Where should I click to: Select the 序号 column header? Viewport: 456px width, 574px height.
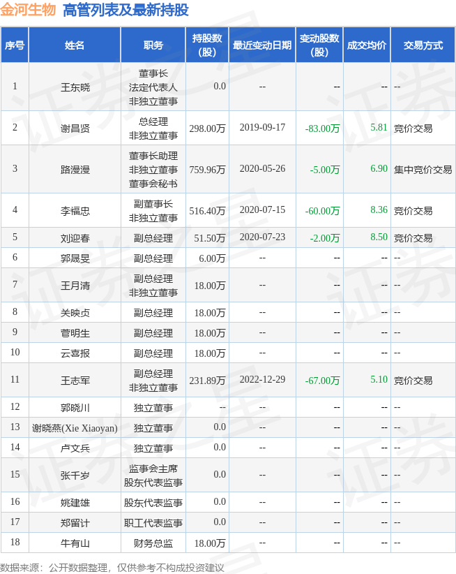(15, 45)
